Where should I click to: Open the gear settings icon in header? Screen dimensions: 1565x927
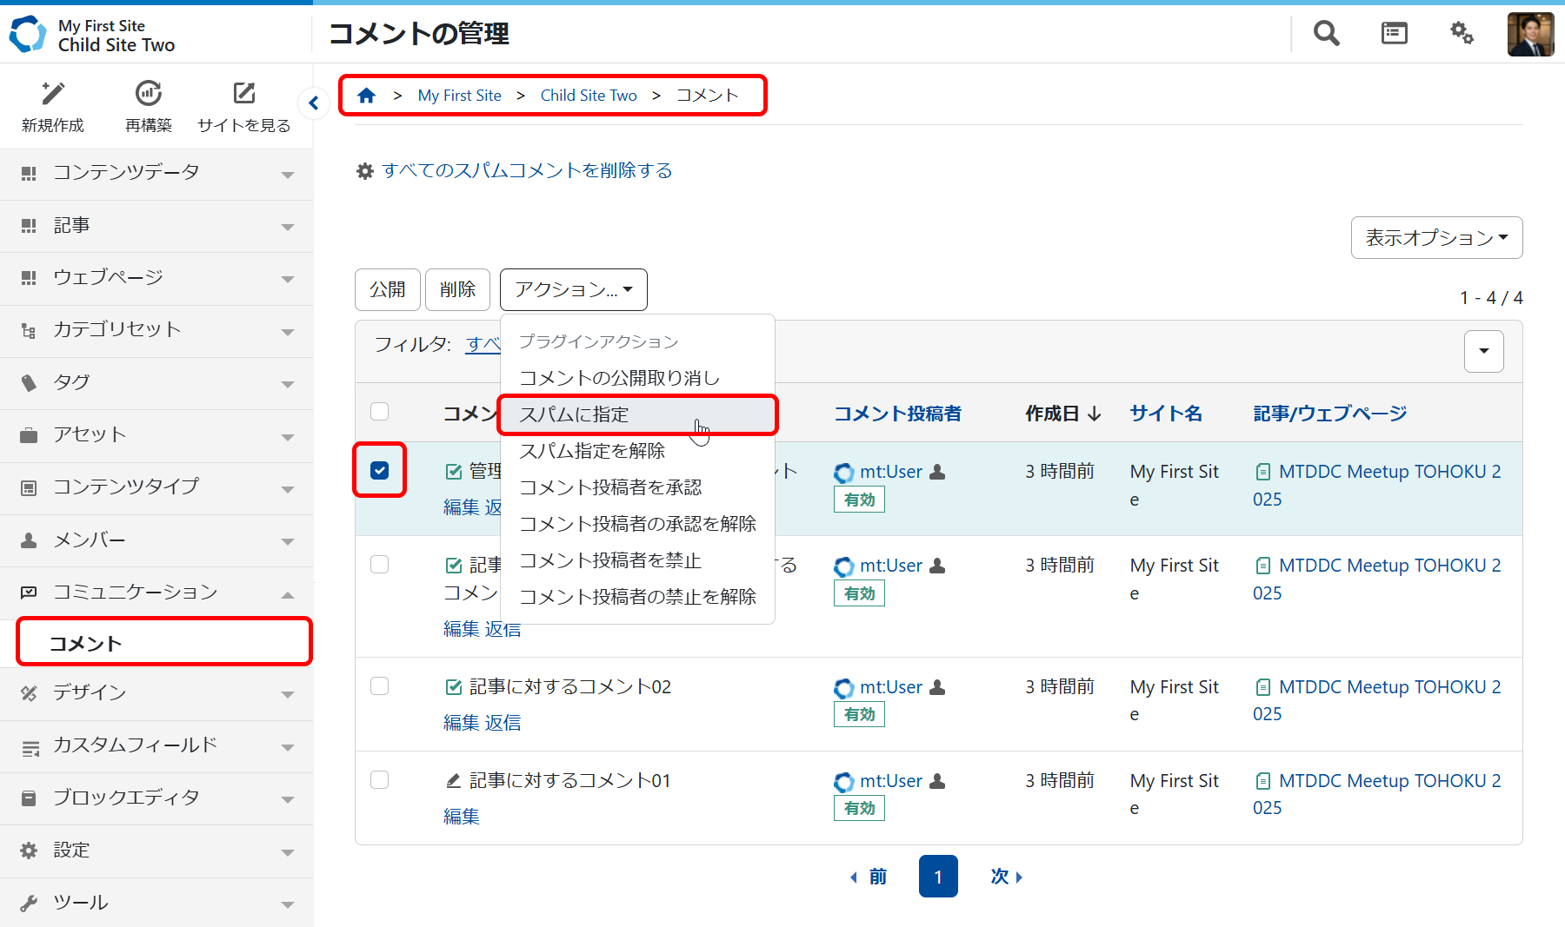point(1462,33)
